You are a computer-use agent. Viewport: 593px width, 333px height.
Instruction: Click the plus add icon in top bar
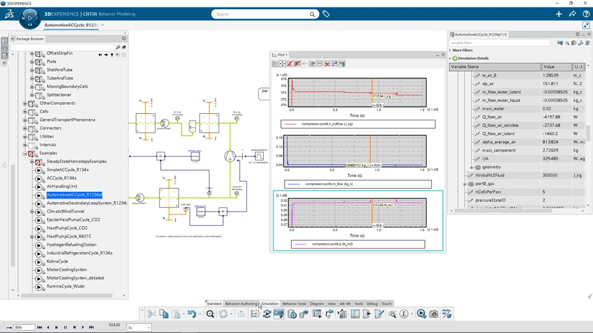(558, 14)
